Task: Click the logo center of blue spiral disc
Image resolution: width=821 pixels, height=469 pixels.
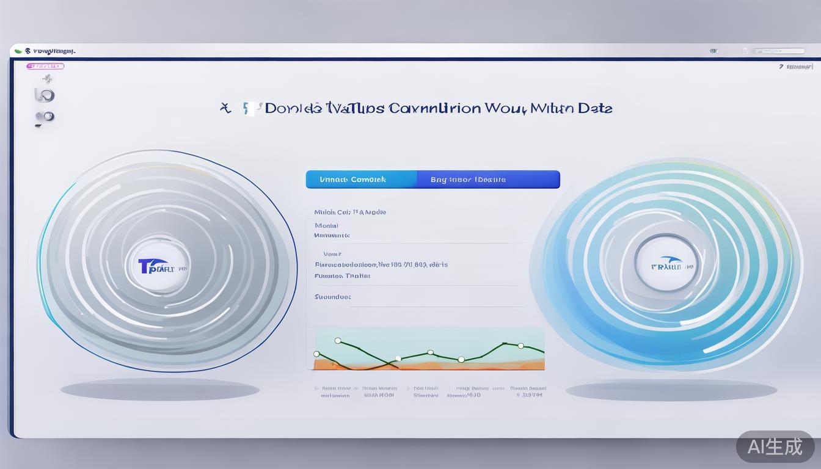Action: [666, 266]
